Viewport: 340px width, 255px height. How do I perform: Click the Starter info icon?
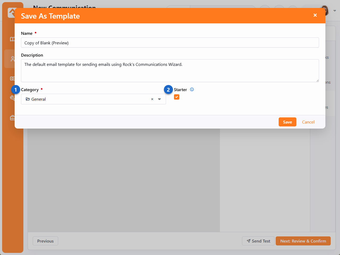tap(192, 90)
